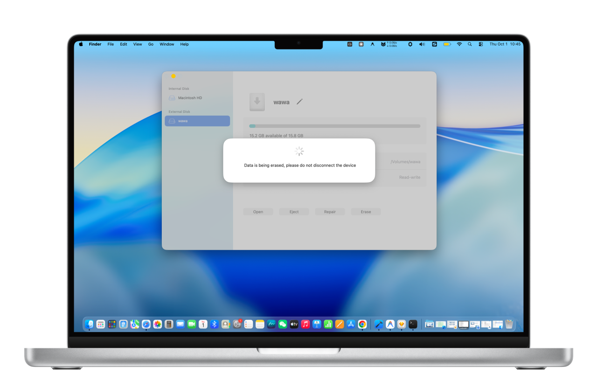The height and width of the screenshot is (373, 597).
Task: Click the Erase button
Action: [366, 212]
